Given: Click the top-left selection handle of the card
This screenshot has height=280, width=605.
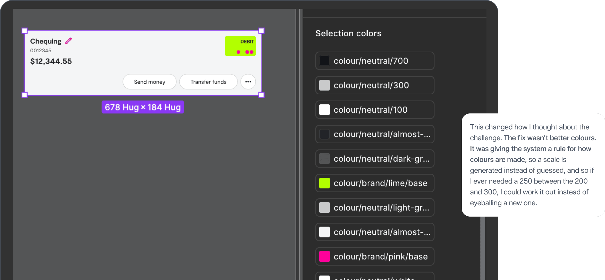Looking at the screenshot, I should tap(24, 31).
